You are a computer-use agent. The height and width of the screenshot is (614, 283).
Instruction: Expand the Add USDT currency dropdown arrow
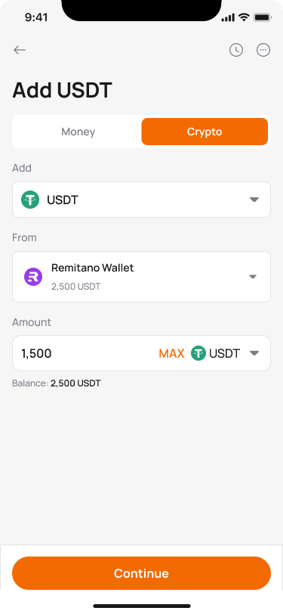(254, 200)
